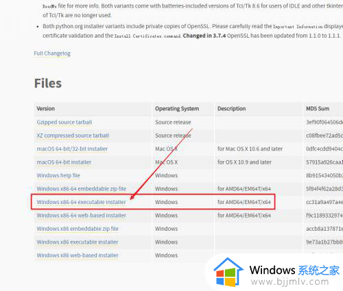Viewport: 343px width, 291px height.
Task: Click MD5 value starting with 8b915434050b
Action: tap(324, 175)
